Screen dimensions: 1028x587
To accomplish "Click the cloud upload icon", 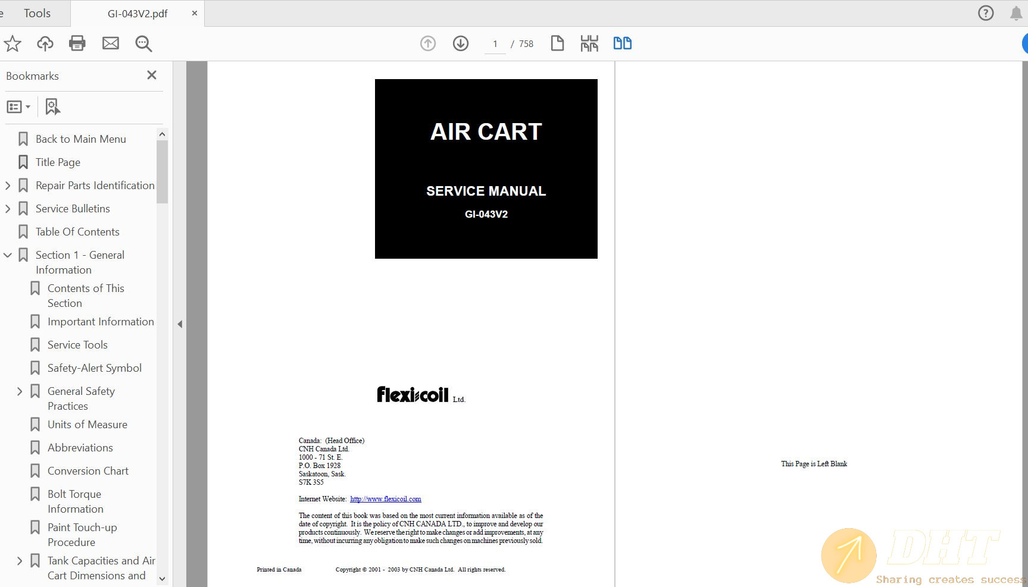I will [45, 43].
